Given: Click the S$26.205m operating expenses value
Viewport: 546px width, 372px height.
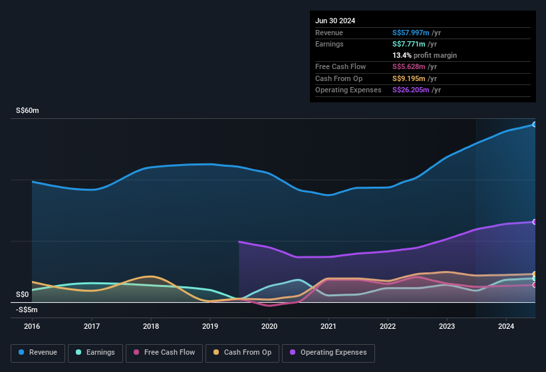Looking at the screenshot, I should coord(410,90).
